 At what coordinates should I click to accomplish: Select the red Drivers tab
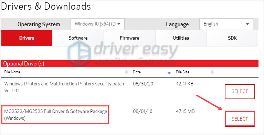tap(27, 38)
